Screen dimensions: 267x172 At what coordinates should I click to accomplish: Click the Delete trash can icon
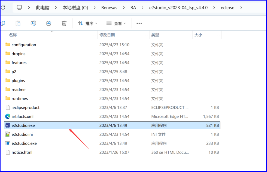(64, 23)
